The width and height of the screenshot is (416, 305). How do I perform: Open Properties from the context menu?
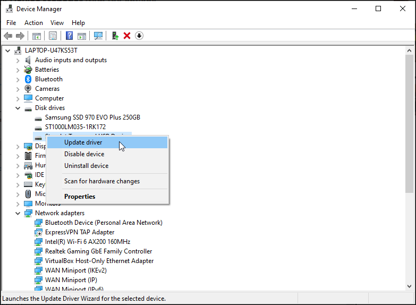click(x=80, y=197)
